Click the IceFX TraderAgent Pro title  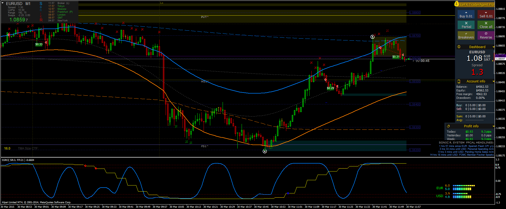point(476,4)
